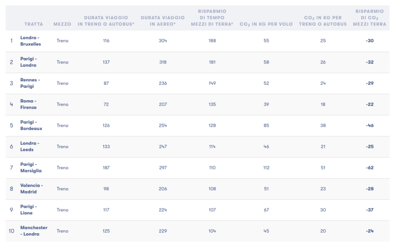Select the Roma - Firenze route
Viewport: 396px width, 248px height.
click(x=29, y=104)
